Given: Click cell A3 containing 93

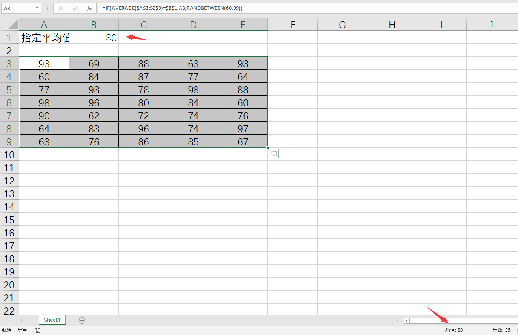Looking at the screenshot, I should [44, 63].
